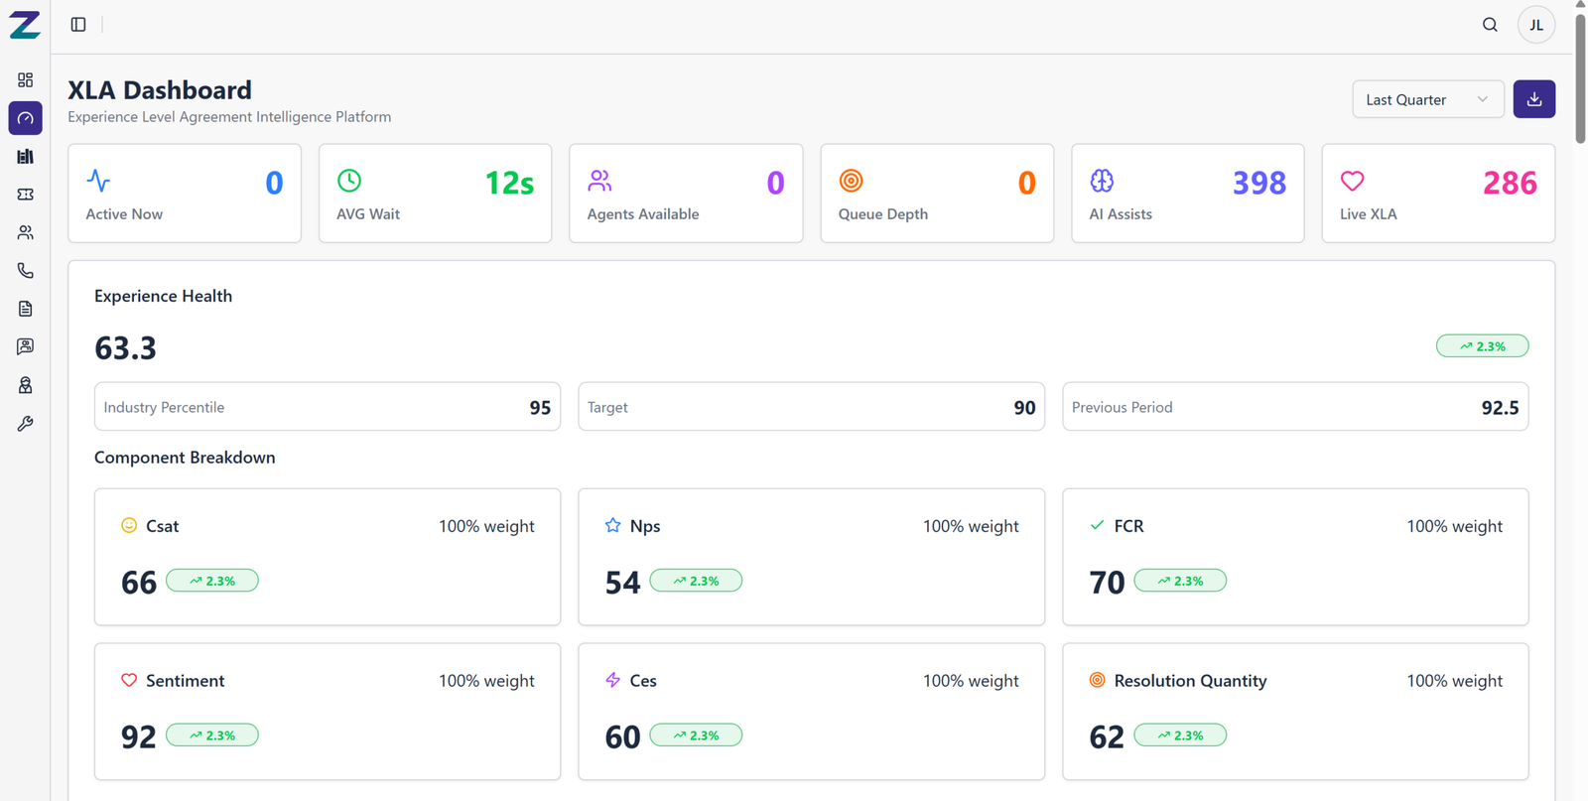Open the document icon in sidebar
Image resolution: width=1588 pixels, height=801 pixels.
coord(26,309)
